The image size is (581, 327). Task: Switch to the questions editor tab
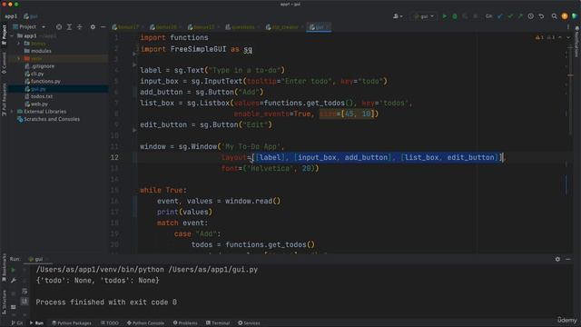click(x=242, y=27)
